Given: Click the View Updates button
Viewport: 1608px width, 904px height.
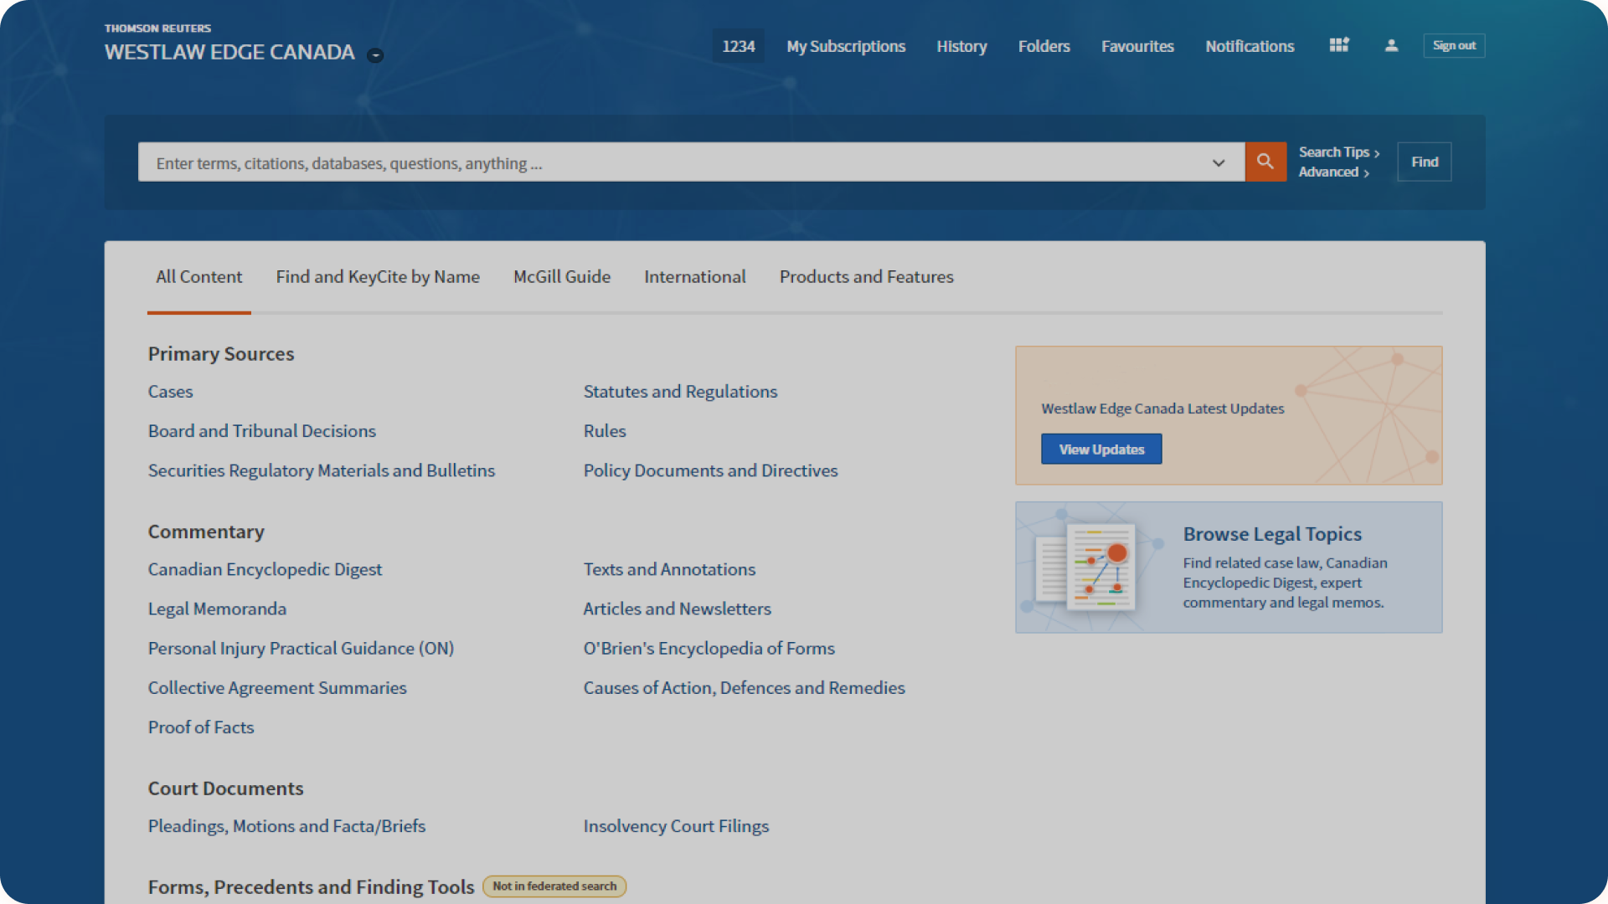Looking at the screenshot, I should (x=1101, y=449).
